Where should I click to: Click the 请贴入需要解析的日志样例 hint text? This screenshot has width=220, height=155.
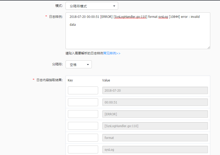point(84,53)
